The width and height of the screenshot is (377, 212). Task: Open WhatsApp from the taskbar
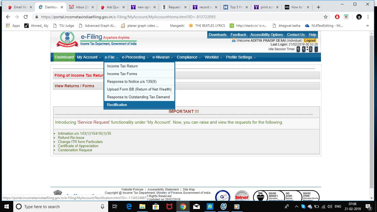click(x=210, y=206)
